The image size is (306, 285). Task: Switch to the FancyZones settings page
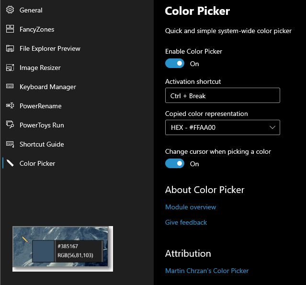point(37,30)
